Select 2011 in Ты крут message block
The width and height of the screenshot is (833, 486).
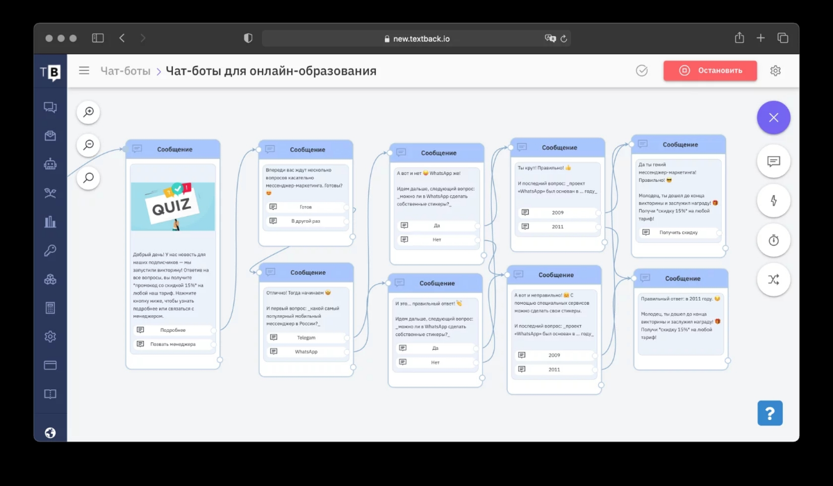(x=557, y=226)
